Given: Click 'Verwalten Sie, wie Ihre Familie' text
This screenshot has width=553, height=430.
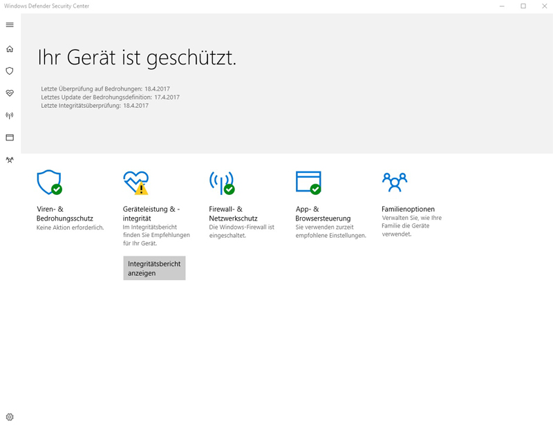Looking at the screenshot, I should (x=411, y=226).
